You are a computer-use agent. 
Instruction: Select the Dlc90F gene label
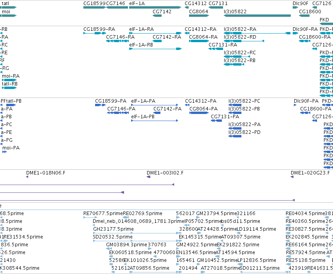pyautogui.click(x=300, y=4)
